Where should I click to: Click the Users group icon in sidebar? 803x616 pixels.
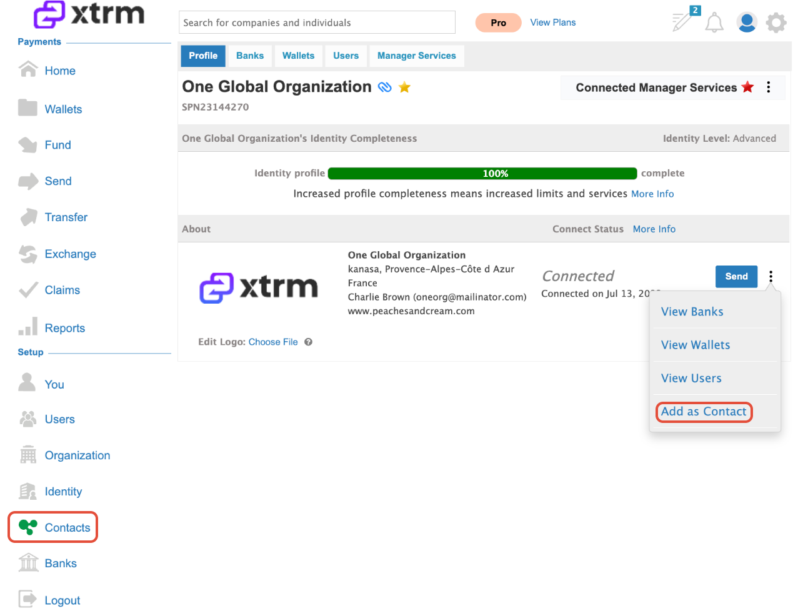pyautogui.click(x=28, y=419)
